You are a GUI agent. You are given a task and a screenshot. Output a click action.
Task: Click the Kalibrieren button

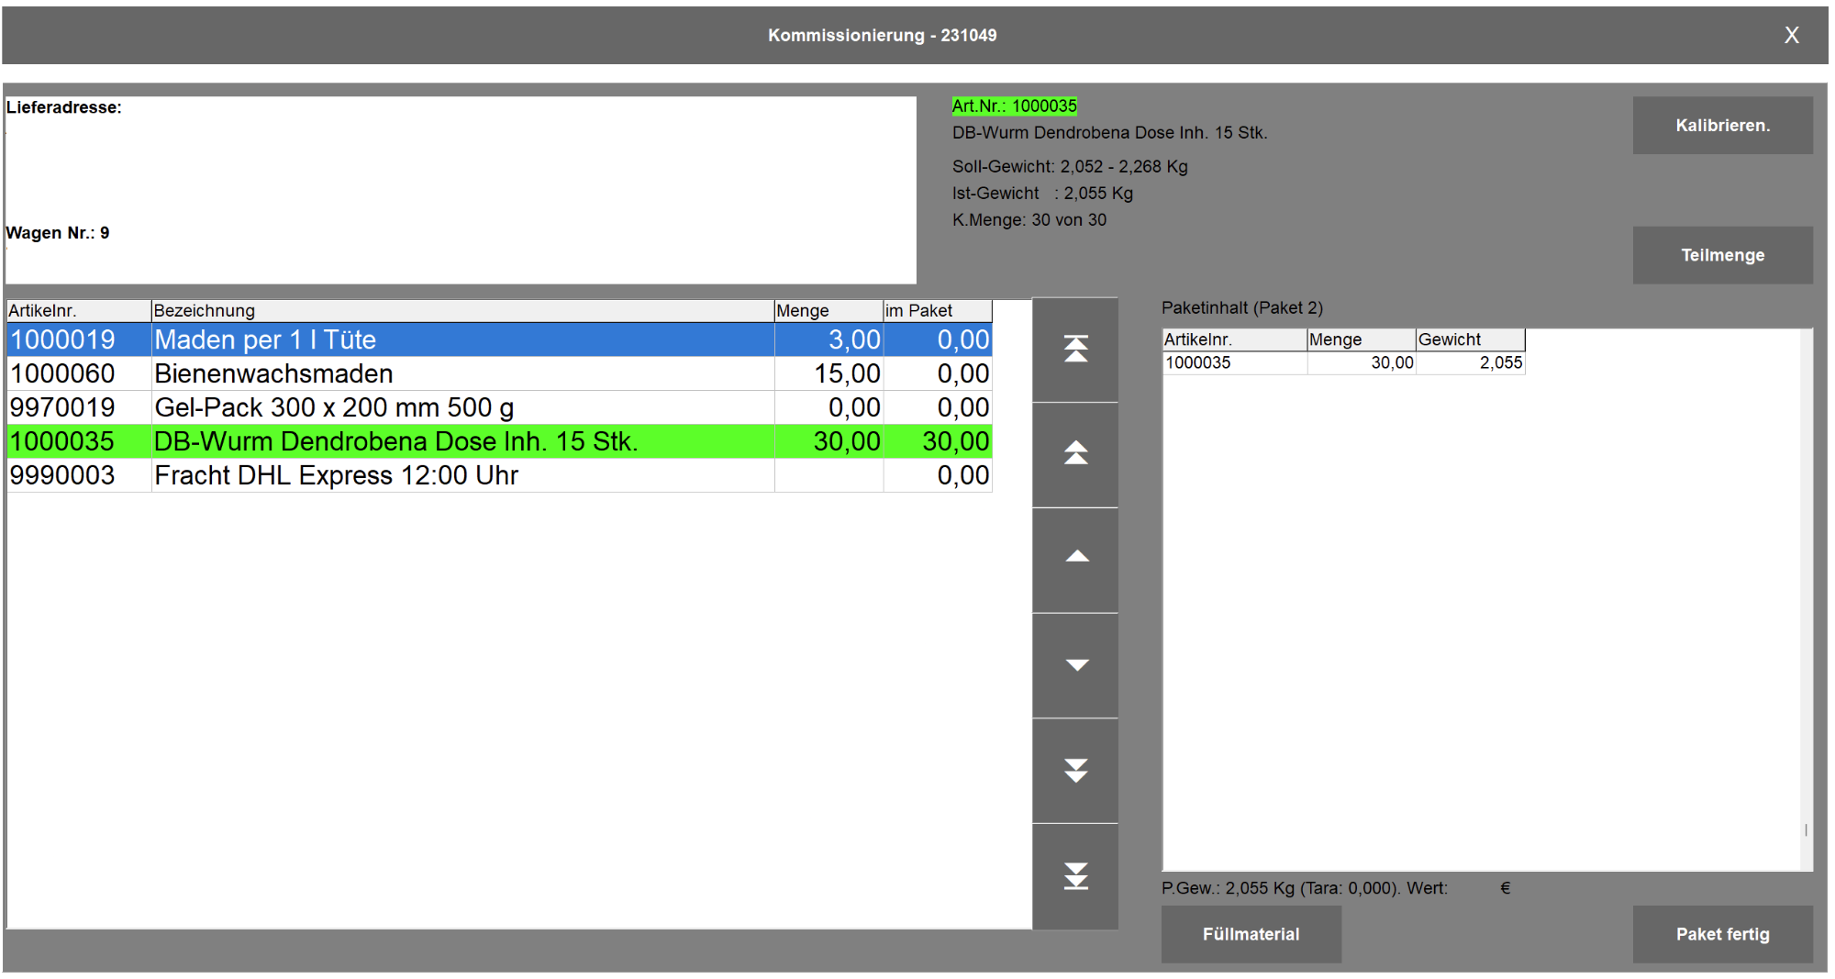pos(1722,126)
